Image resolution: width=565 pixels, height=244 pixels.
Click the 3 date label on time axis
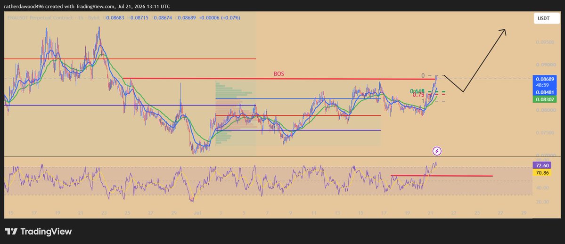[221, 213]
